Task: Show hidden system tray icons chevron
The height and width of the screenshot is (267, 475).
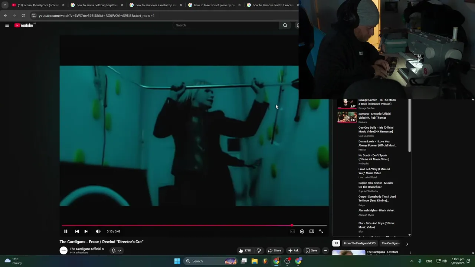Action: pyautogui.click(x=412, y=261)
